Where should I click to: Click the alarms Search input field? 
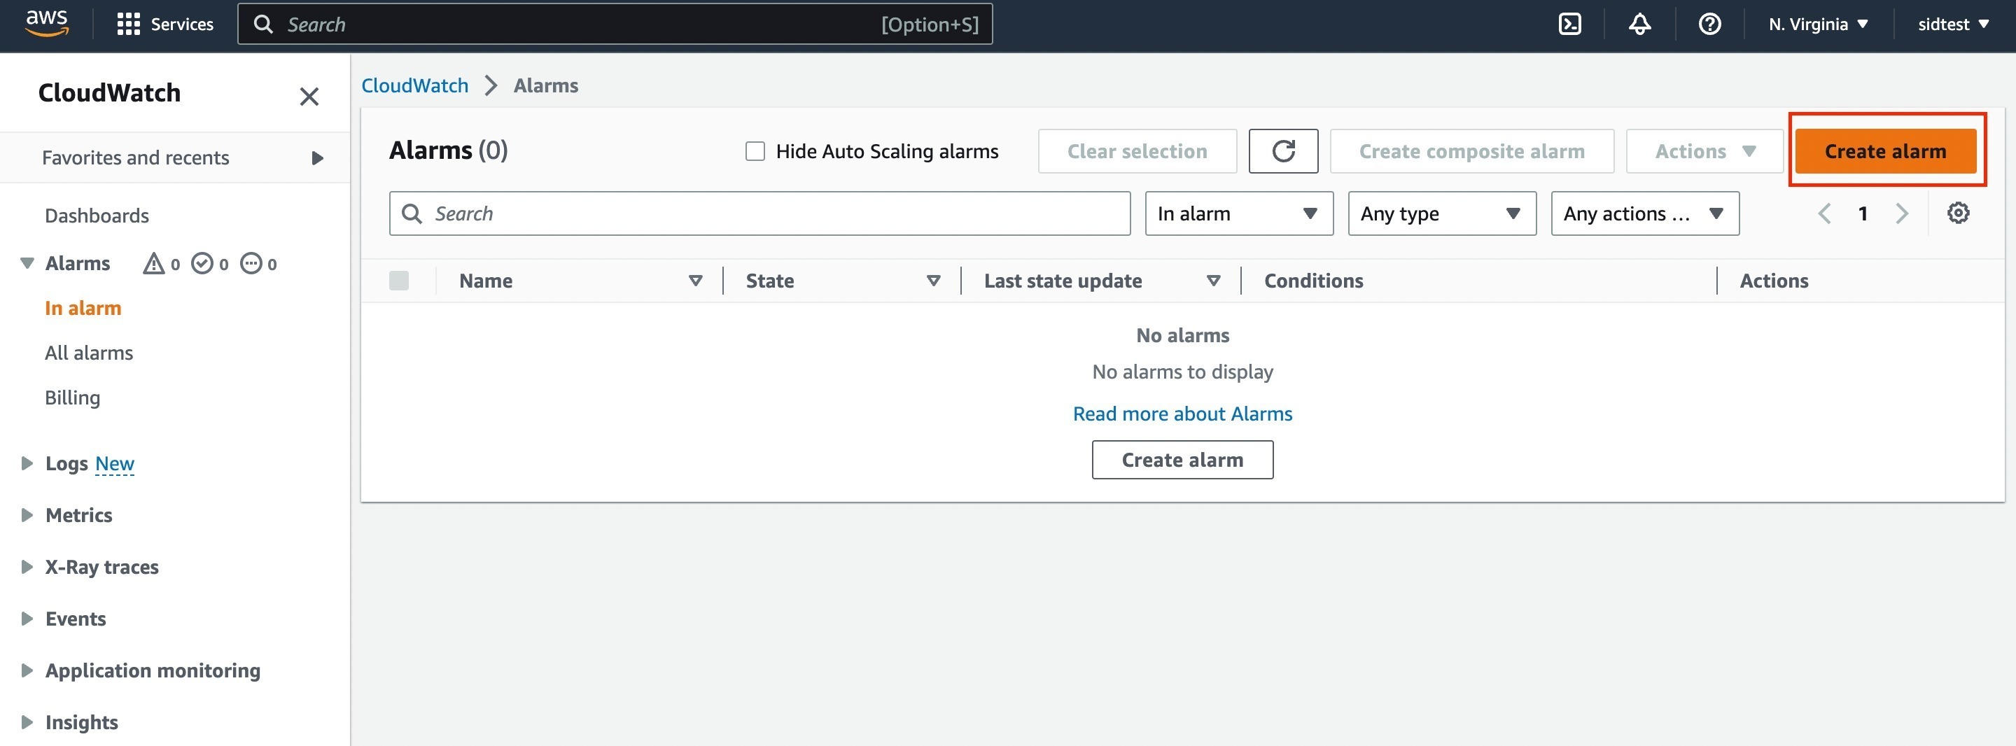pos(759,213)
